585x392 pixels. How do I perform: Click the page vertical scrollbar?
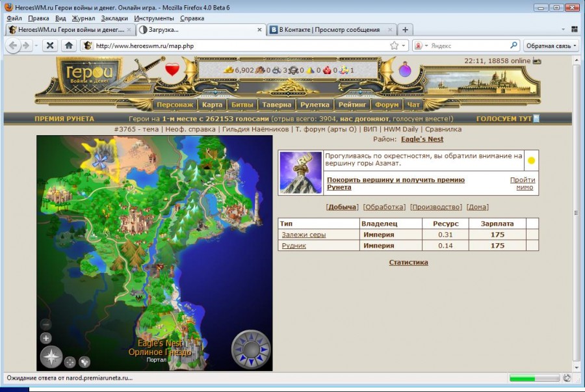[576, 213]
